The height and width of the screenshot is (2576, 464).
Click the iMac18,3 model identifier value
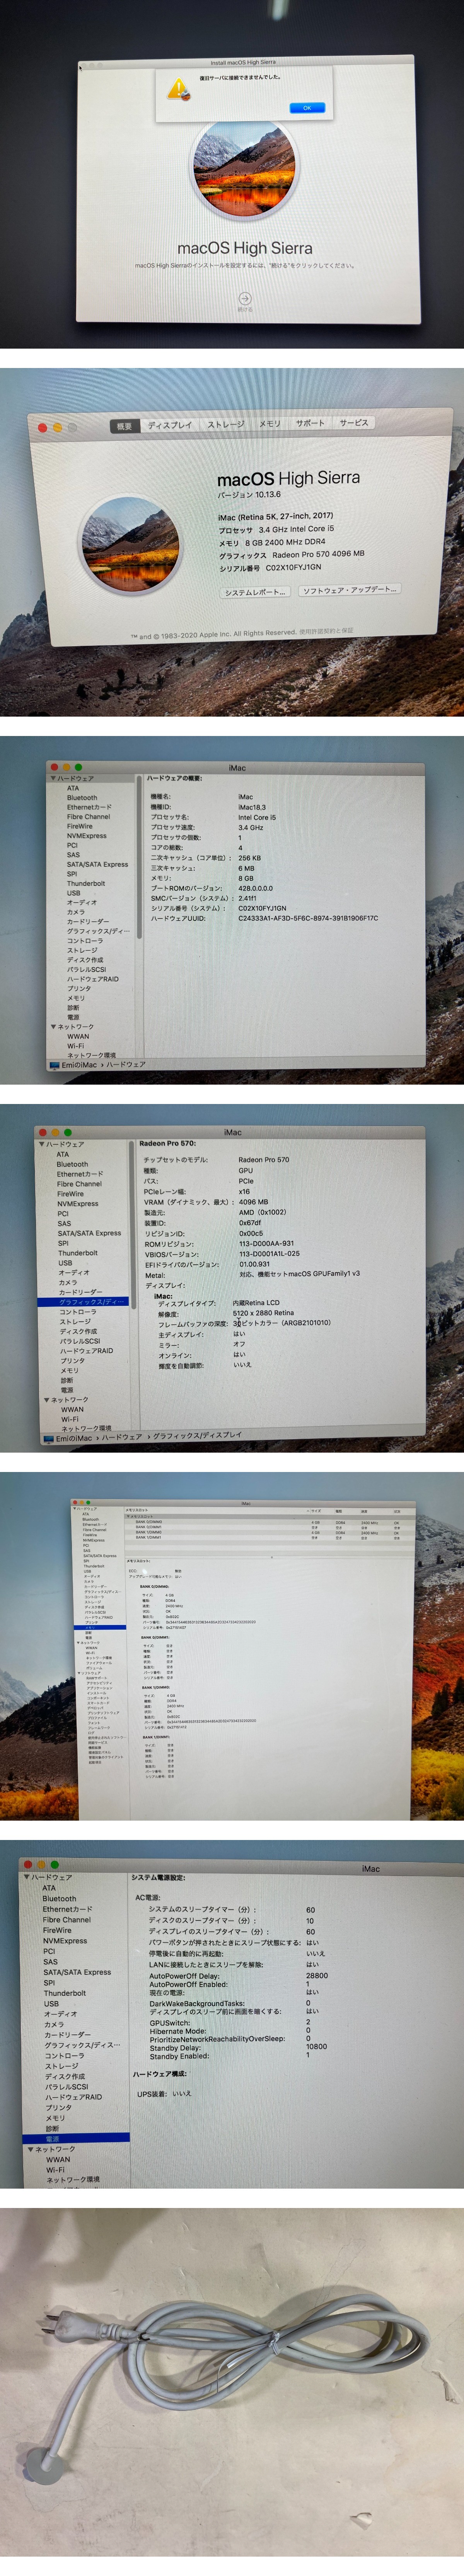click(x=252, y=807)
